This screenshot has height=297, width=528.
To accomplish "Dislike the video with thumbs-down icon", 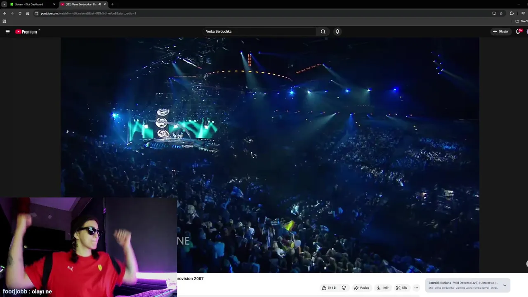I will point(344,288).
